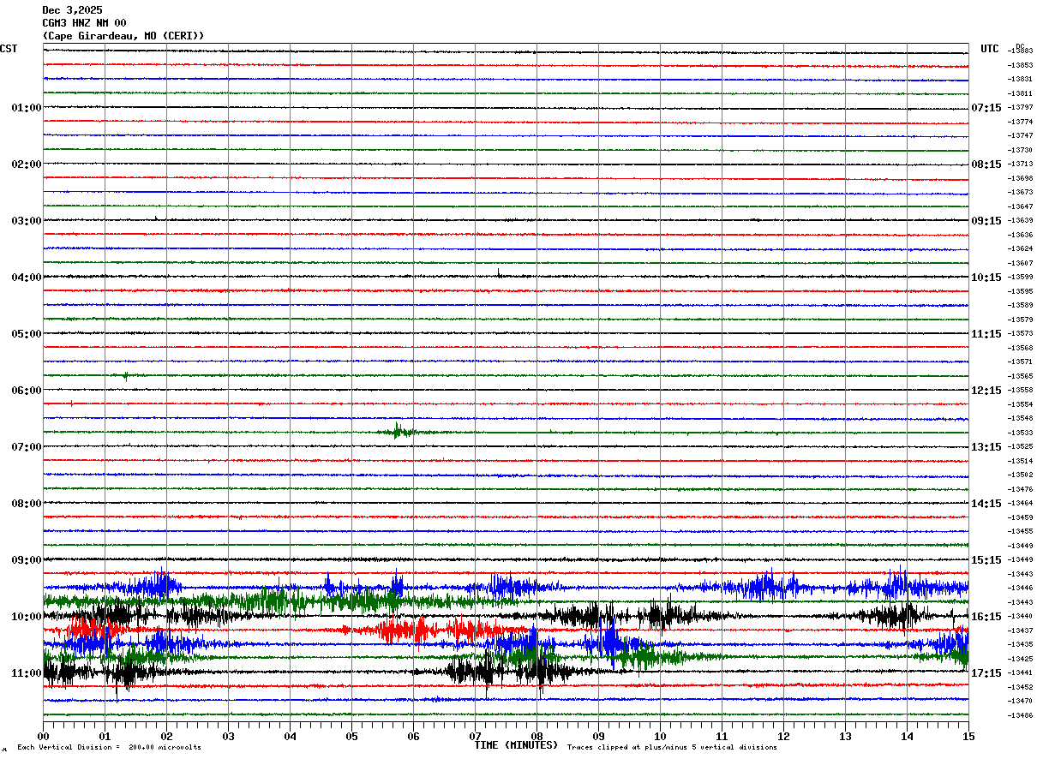Click the Dec 3,2025 date header
Image resolution: width=1037 pixels, height=759 pixels.
coord(72,10)
